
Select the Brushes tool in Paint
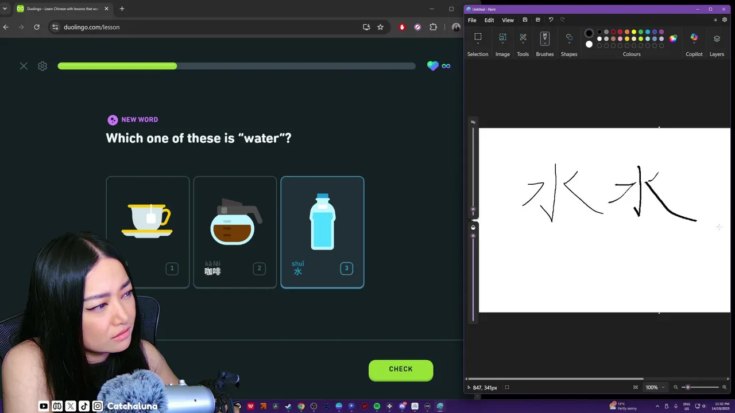545,38
